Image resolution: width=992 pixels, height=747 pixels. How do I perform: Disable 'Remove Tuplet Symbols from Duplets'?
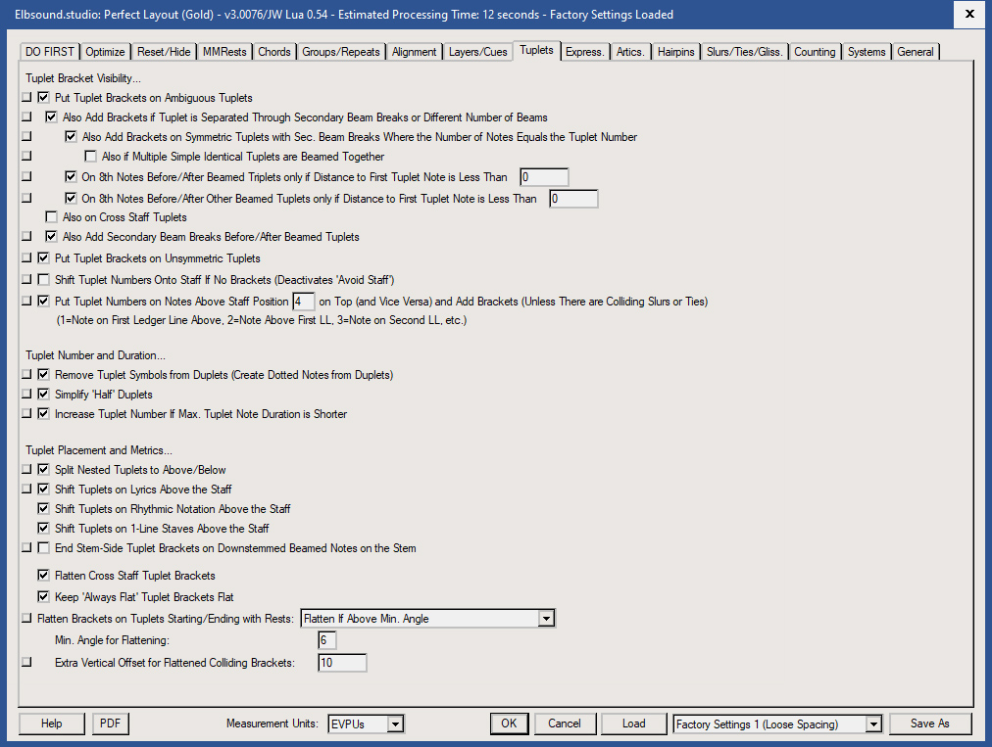pyautogui.click(x=43, y=374)
